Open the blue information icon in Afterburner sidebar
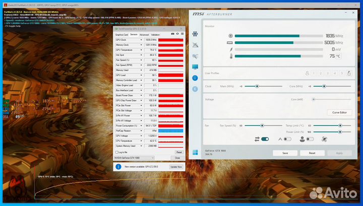The width and height of the screenshot is (363, 206). click(195, 78)
